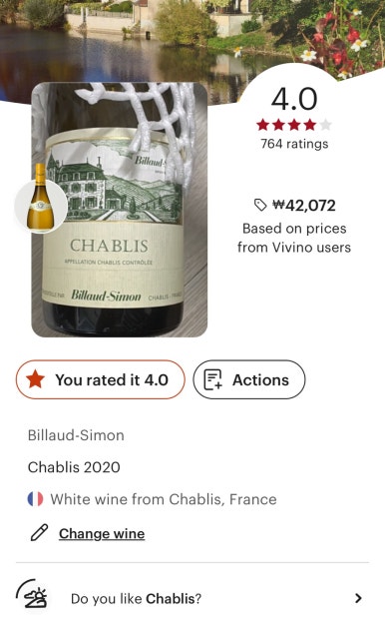385x625 pixels.
Task: Open the Actions notes icon
Action: point(213,379)
